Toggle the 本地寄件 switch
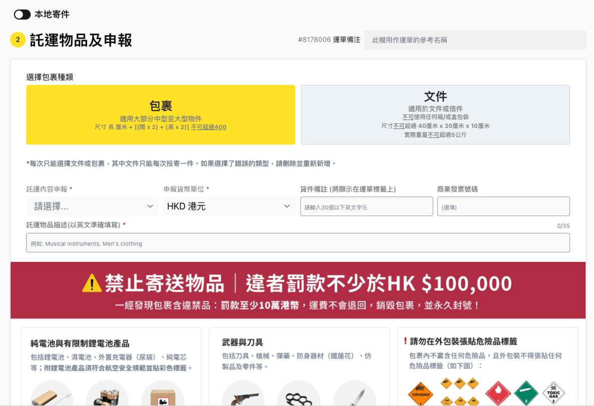594x406 pixels. [22, 15]
